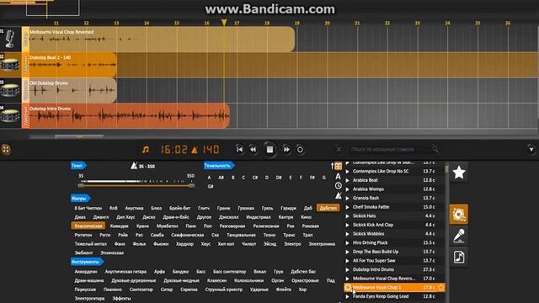Click the drum icon of the Dubstep Intro Drums track
Screen dimensions: 539x303
pyautogui.click(x=9, y=116)
